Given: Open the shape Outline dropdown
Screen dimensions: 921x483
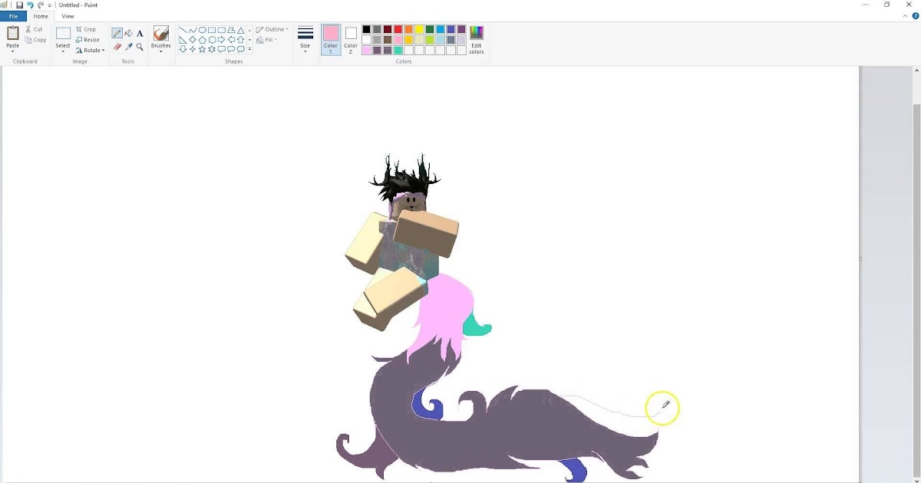Looking at the screenshot, I should (x=272, y=29).
